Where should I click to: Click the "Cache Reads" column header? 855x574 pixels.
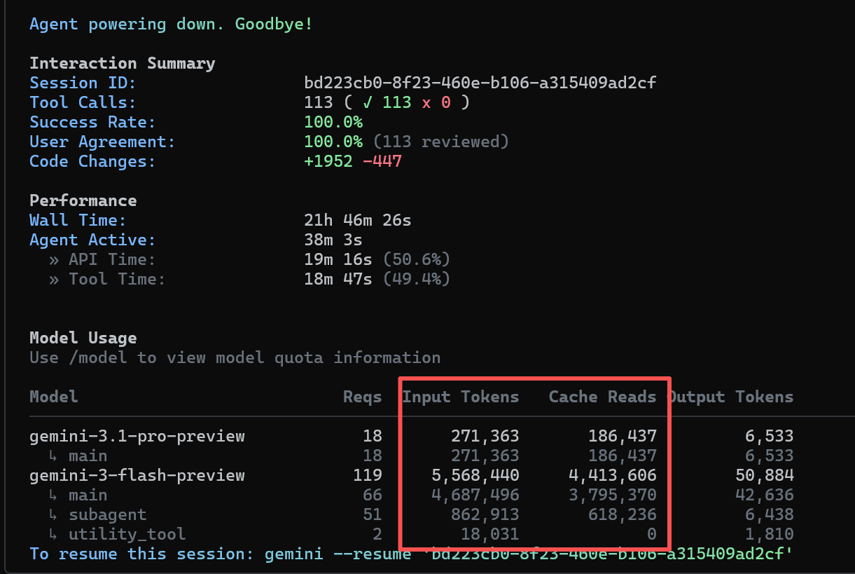603,397
